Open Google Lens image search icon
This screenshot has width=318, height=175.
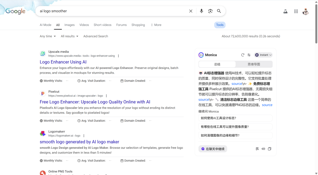coord(210,11)
